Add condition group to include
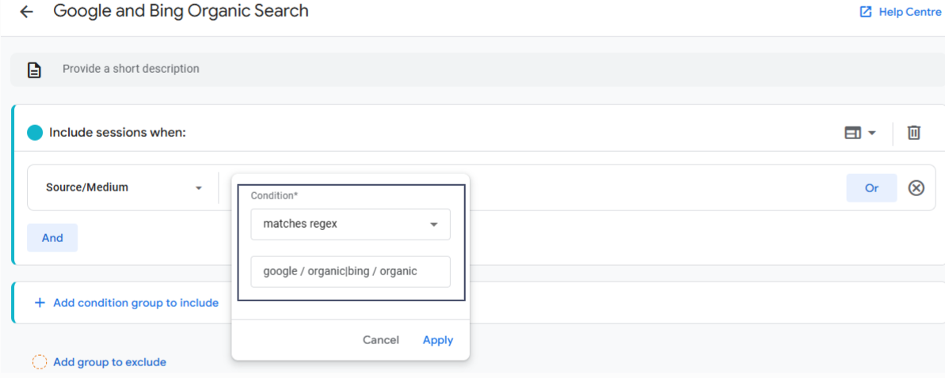Viewport: 945px width, 378px height. coord(135,303)
